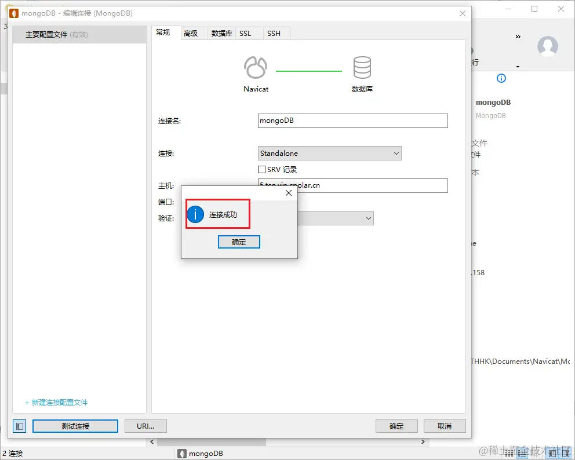Click the blue information icon in the right panel
This screenshot has width=575, height=460.
tap(501, 78)
